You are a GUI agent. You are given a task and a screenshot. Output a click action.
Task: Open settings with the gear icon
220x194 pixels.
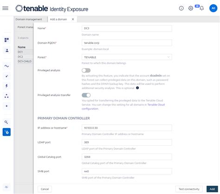[191, 8]
